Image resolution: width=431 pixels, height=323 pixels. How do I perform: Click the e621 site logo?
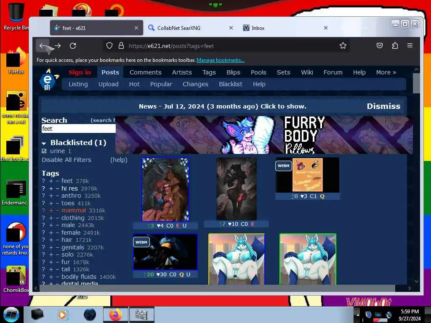[48, 79]
